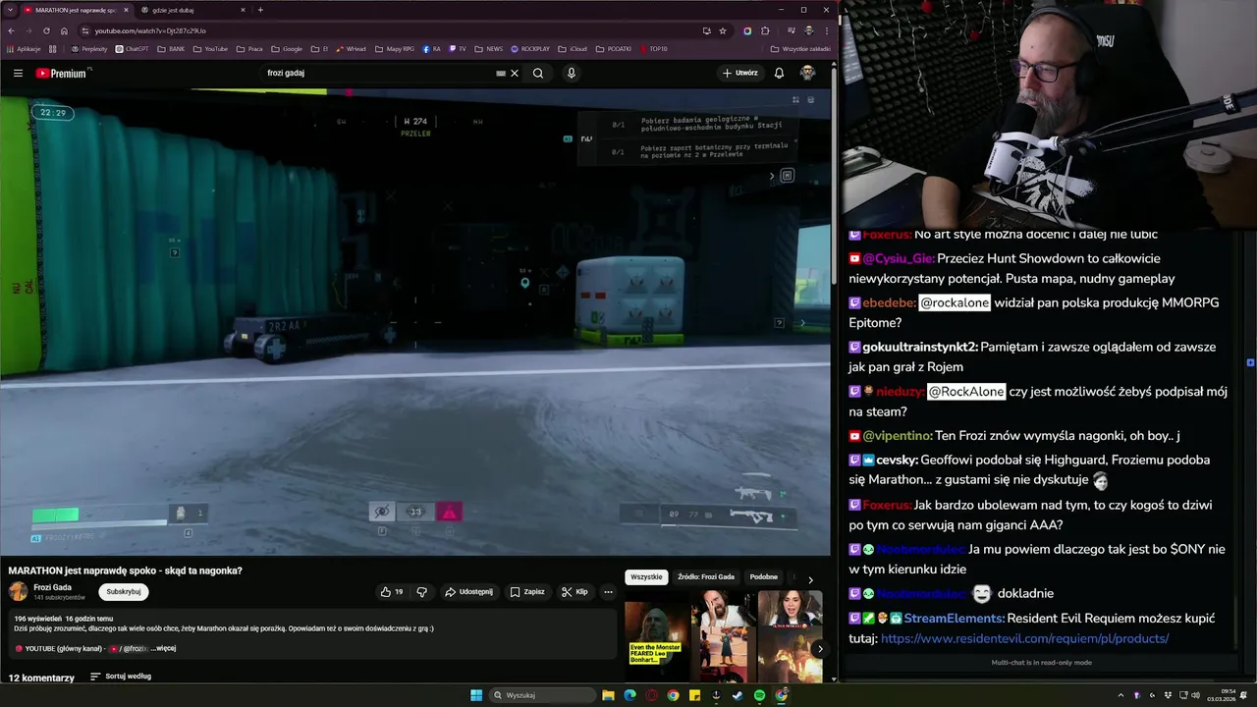This screenshot has height=707, width=1257.
Task: Open Frozi Gada channel name link
Action: tap(53, 587)
